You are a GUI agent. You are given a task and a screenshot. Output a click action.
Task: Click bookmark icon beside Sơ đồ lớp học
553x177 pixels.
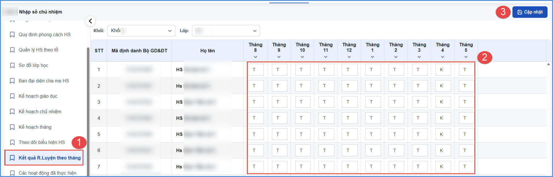12,66
